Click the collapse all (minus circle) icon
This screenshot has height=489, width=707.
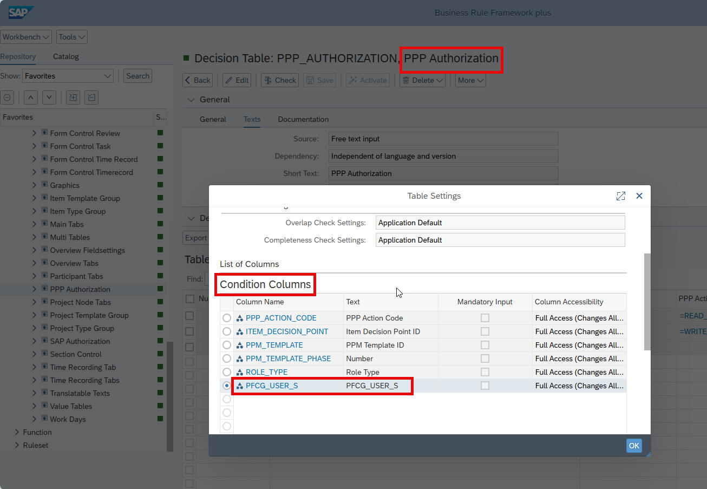(7, 97)
